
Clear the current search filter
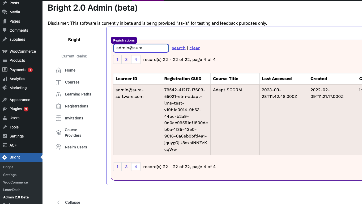(x=194, y=48)
